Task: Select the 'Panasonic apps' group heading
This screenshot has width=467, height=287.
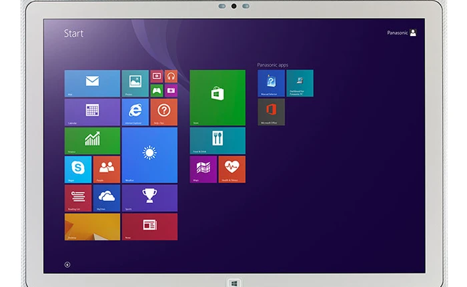Action: tap(272, 65)
